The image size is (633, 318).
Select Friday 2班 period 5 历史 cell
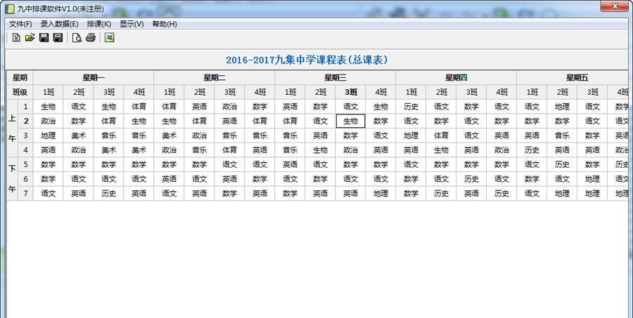click(x=562, y=164)
